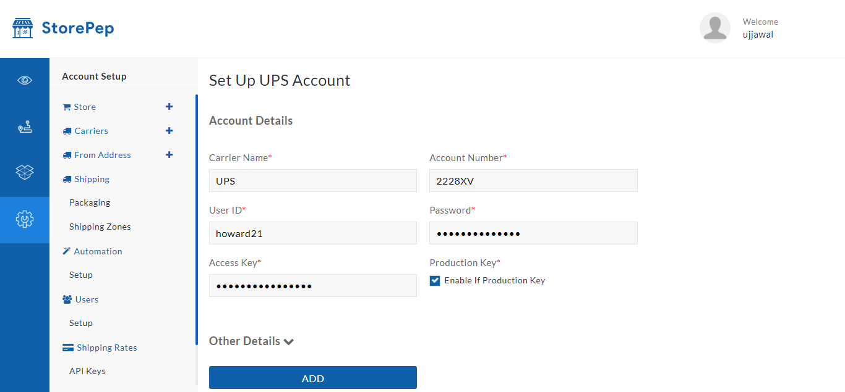Viewport: 845px width, 392px height.
Task: Click the ADD button
Action: point(313,378)
